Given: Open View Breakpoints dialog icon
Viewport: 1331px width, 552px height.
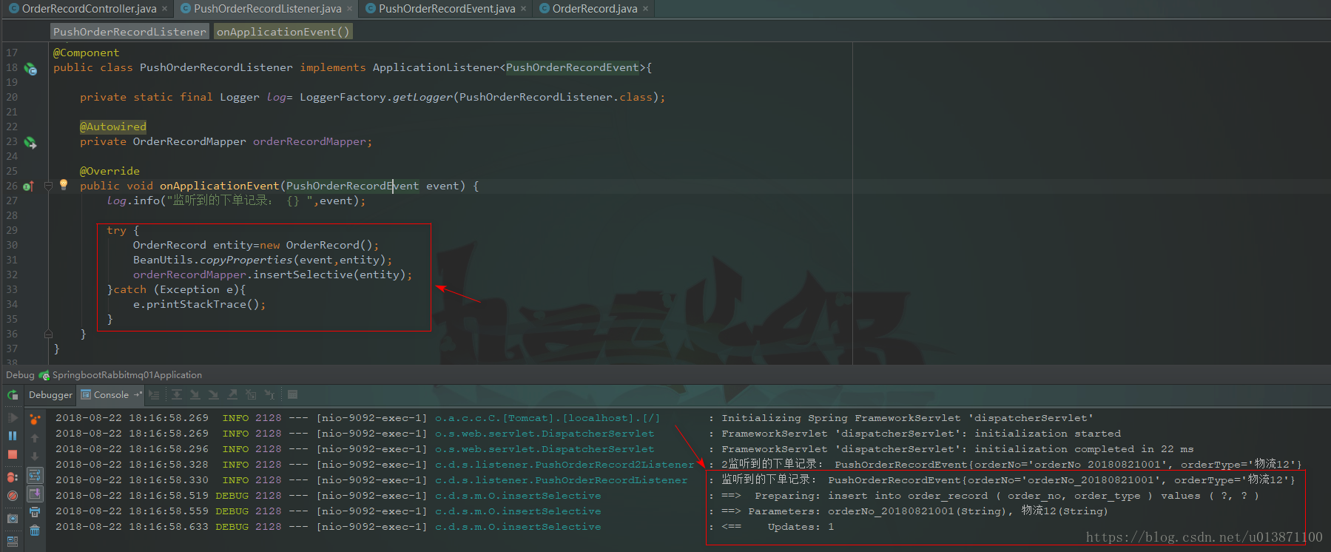Looking at the screenshot, I should [13, 477].
